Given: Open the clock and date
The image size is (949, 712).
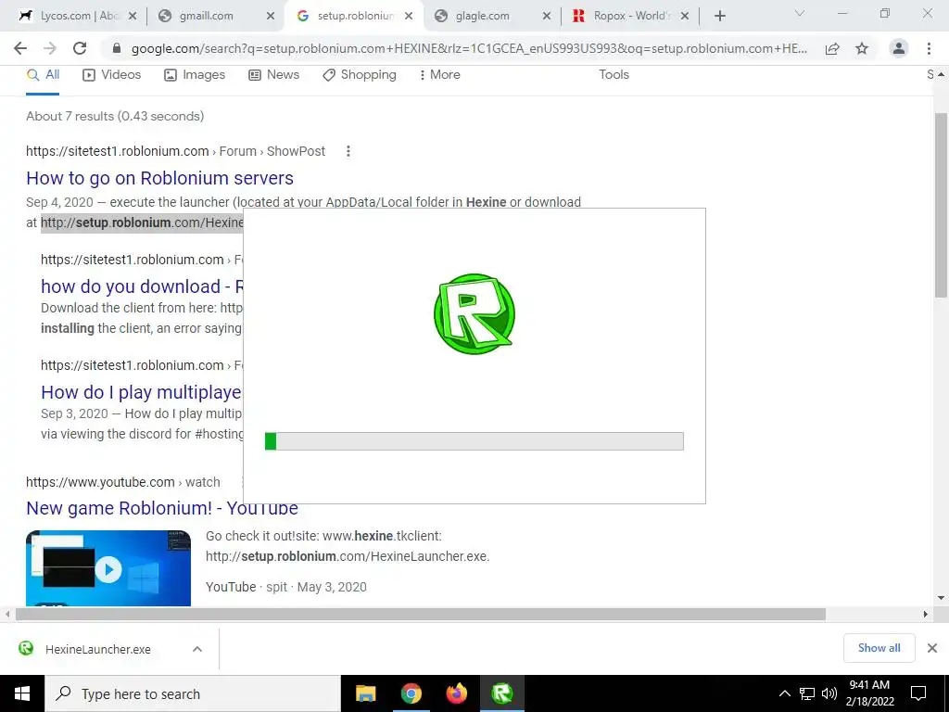Looking at the screenshot, I should coord(869,693).
